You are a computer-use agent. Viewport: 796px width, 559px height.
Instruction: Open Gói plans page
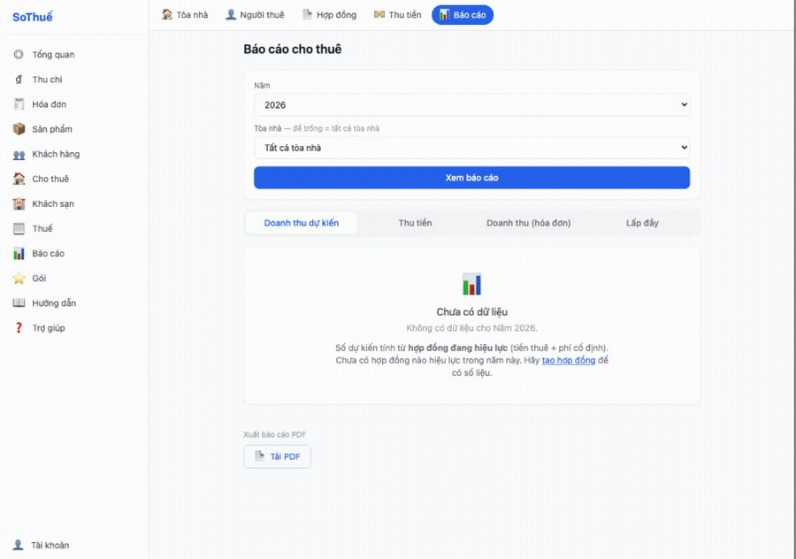74,279
